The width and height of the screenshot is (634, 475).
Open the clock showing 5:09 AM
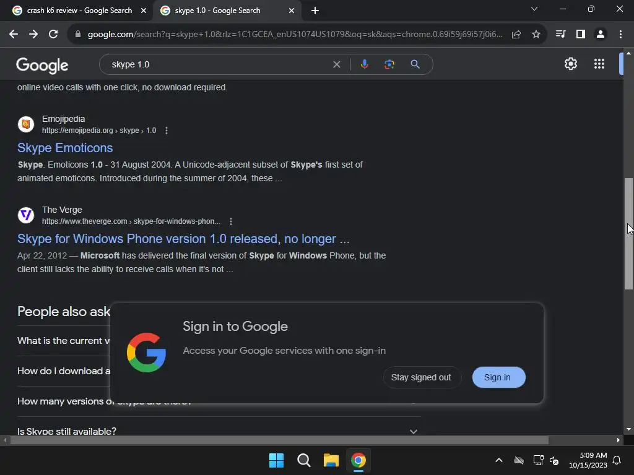[x=588, y=460]
